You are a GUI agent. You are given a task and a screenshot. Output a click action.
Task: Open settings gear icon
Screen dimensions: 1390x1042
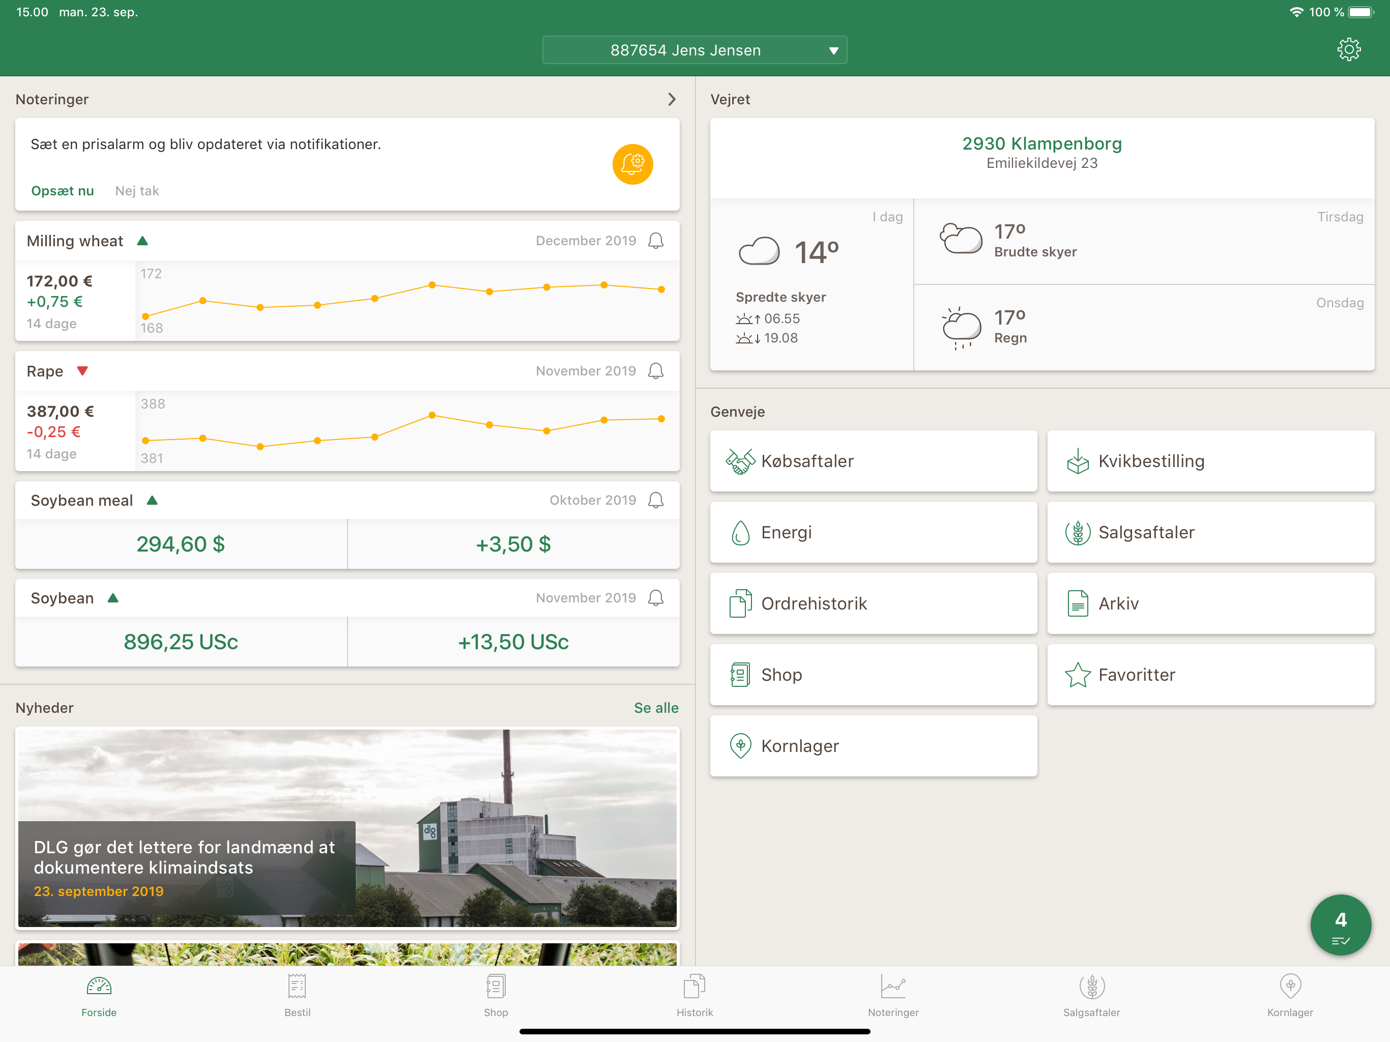[x=1348, y=50]
